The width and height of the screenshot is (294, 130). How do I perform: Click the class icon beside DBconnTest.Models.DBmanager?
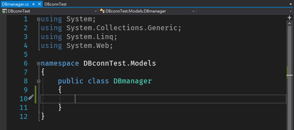click(x=102, y=11)
